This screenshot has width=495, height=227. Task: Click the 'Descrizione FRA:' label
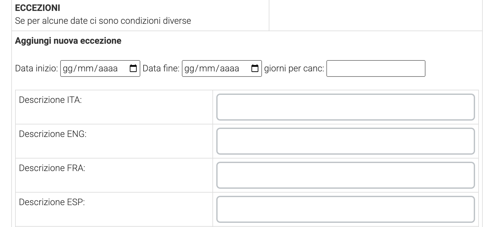(x=52, y=168)
